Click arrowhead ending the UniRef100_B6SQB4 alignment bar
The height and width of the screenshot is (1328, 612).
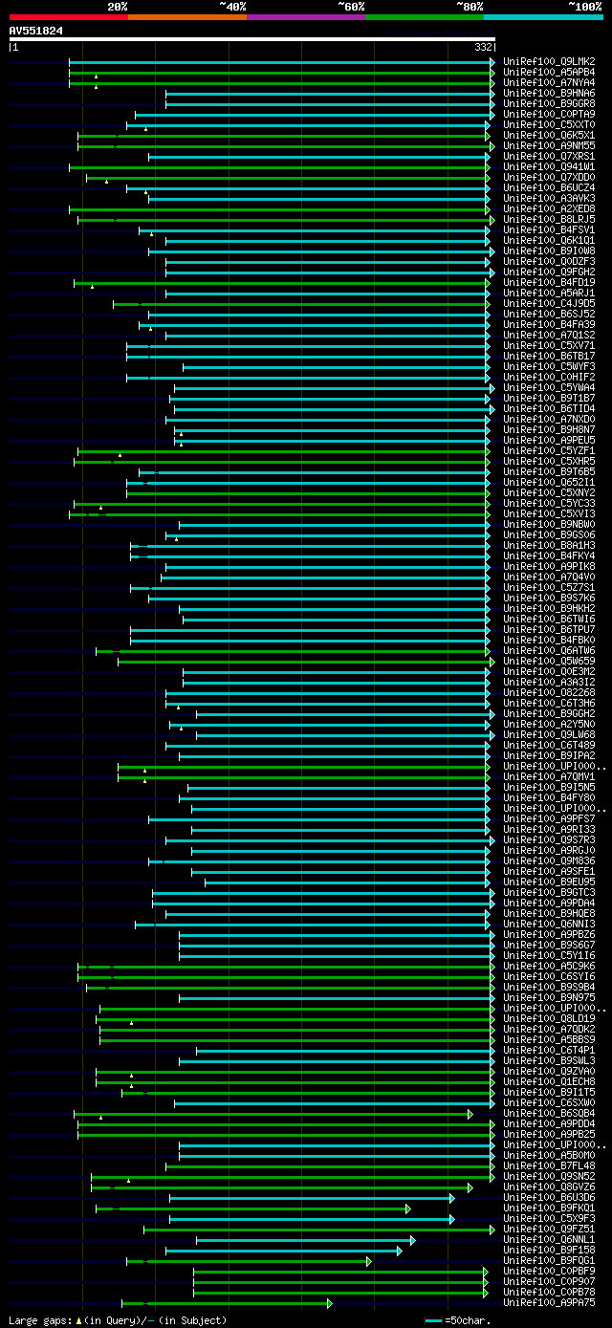pos(470,1113)
